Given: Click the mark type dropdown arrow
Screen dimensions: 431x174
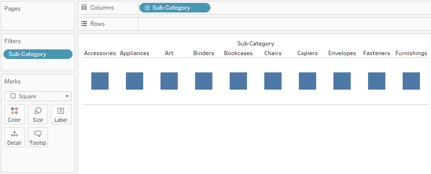Looking at the screenshot, I should [x=67, y=96].
